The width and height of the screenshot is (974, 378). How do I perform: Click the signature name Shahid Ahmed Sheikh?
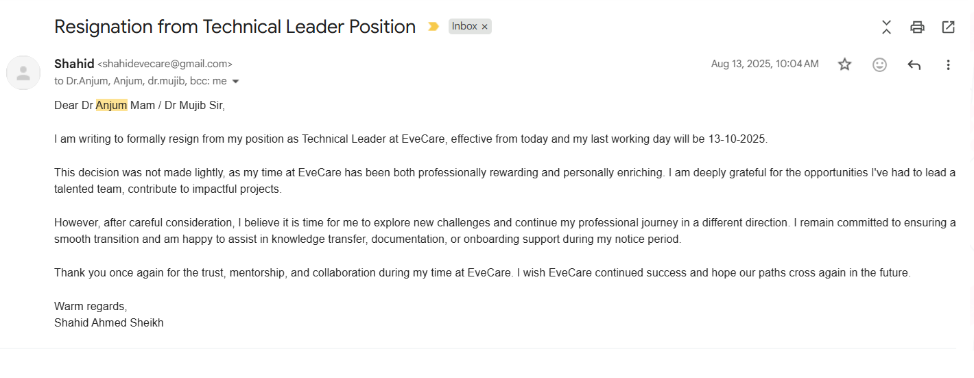(x=108, y=322)
